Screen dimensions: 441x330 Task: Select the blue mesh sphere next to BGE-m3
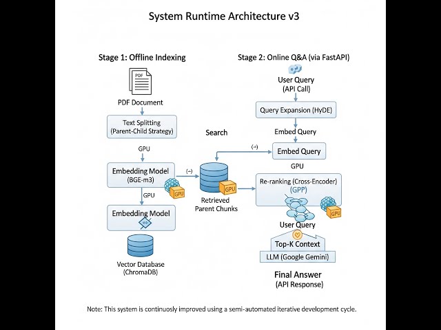click(172, 184)
